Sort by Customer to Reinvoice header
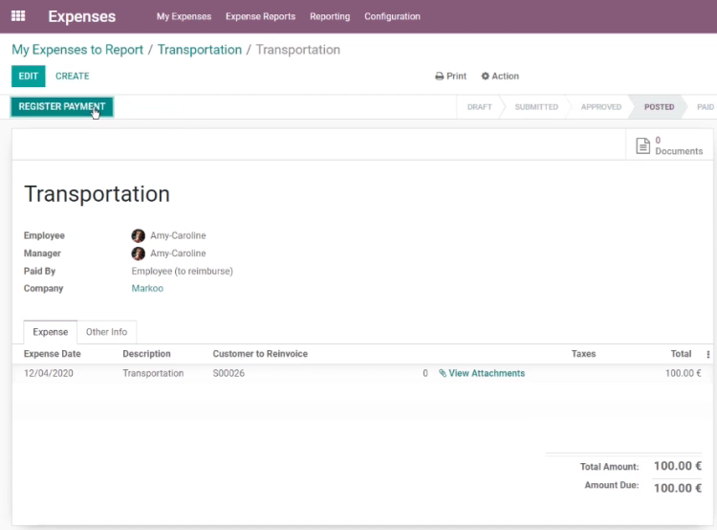The height and width of the screenshot is (530, 717). [x=260, y=354]
